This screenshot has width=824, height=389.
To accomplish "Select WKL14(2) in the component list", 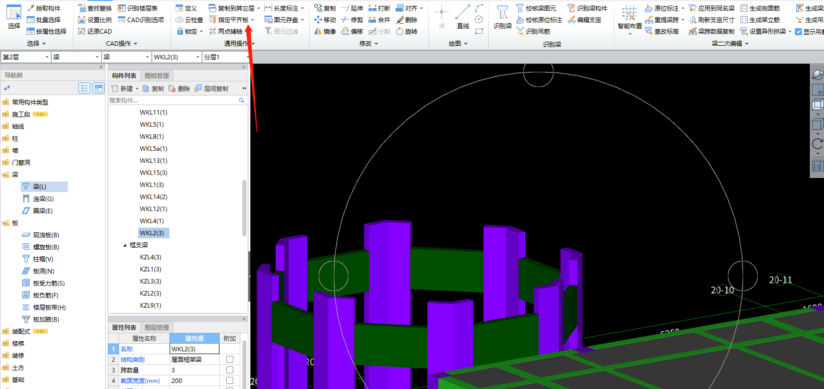I will pyautogui.click(x=153, y=197).
